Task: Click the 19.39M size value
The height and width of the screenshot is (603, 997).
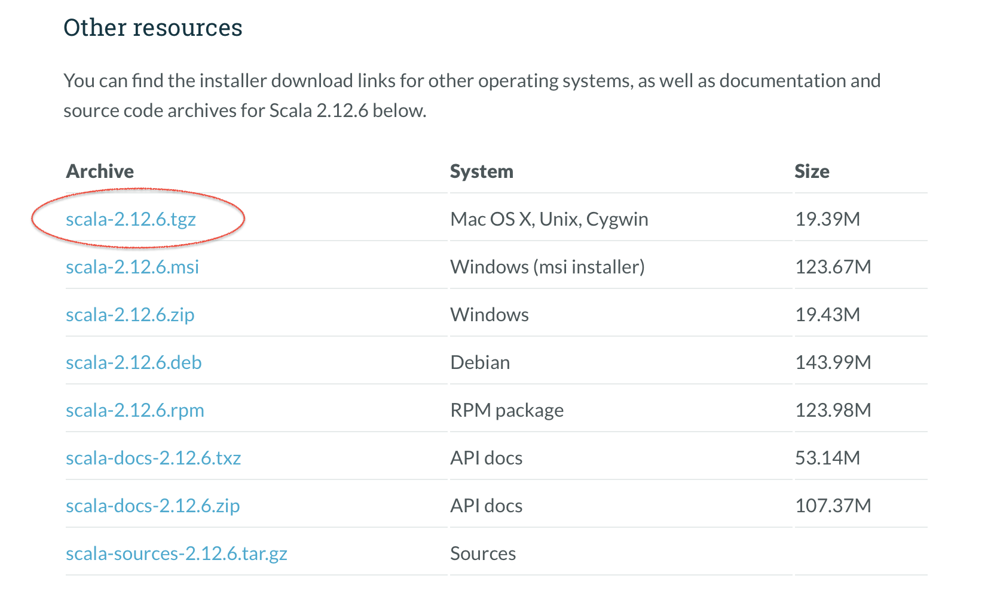Action: click(x=827, y=219)
